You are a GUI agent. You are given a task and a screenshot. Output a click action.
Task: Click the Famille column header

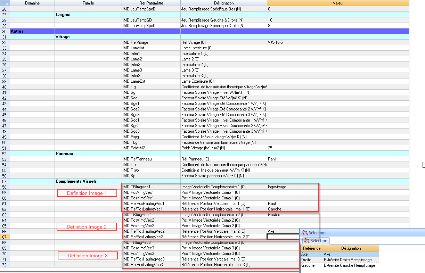point(88,3)
